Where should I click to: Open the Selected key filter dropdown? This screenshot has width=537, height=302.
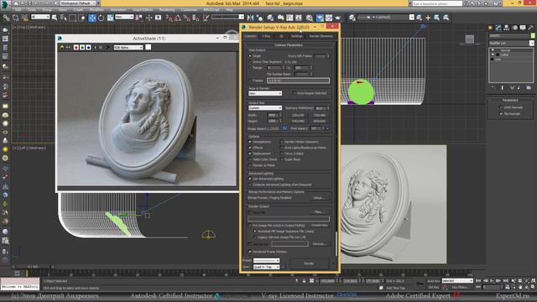point(457,281)
